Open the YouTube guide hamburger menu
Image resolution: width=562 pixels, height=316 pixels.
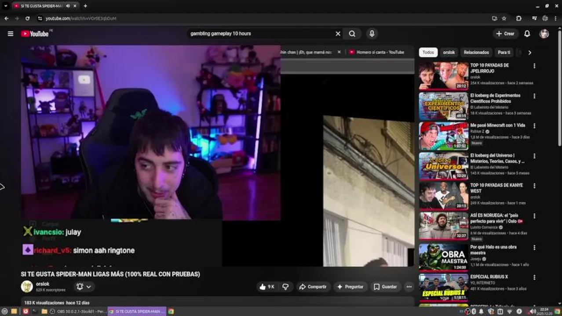point(11,34)
